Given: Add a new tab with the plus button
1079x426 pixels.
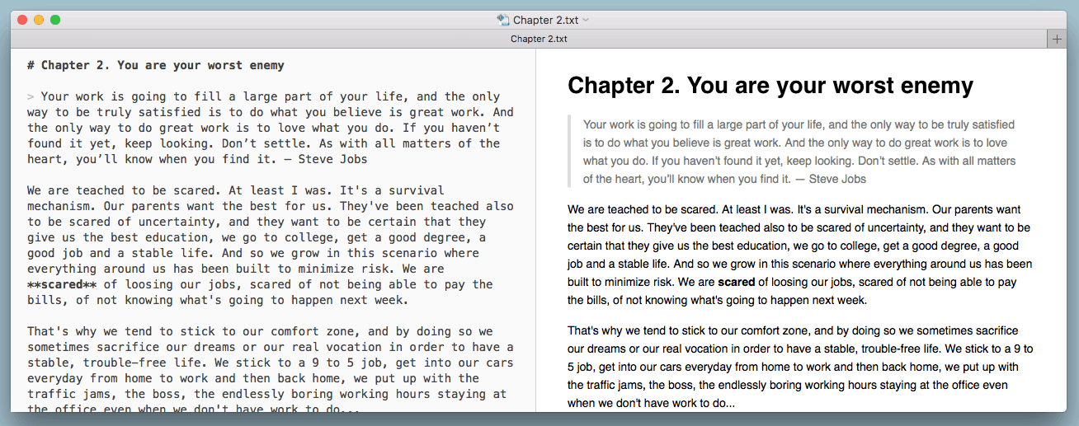Looking at the screenshot, I should [x=1056, y=39].
